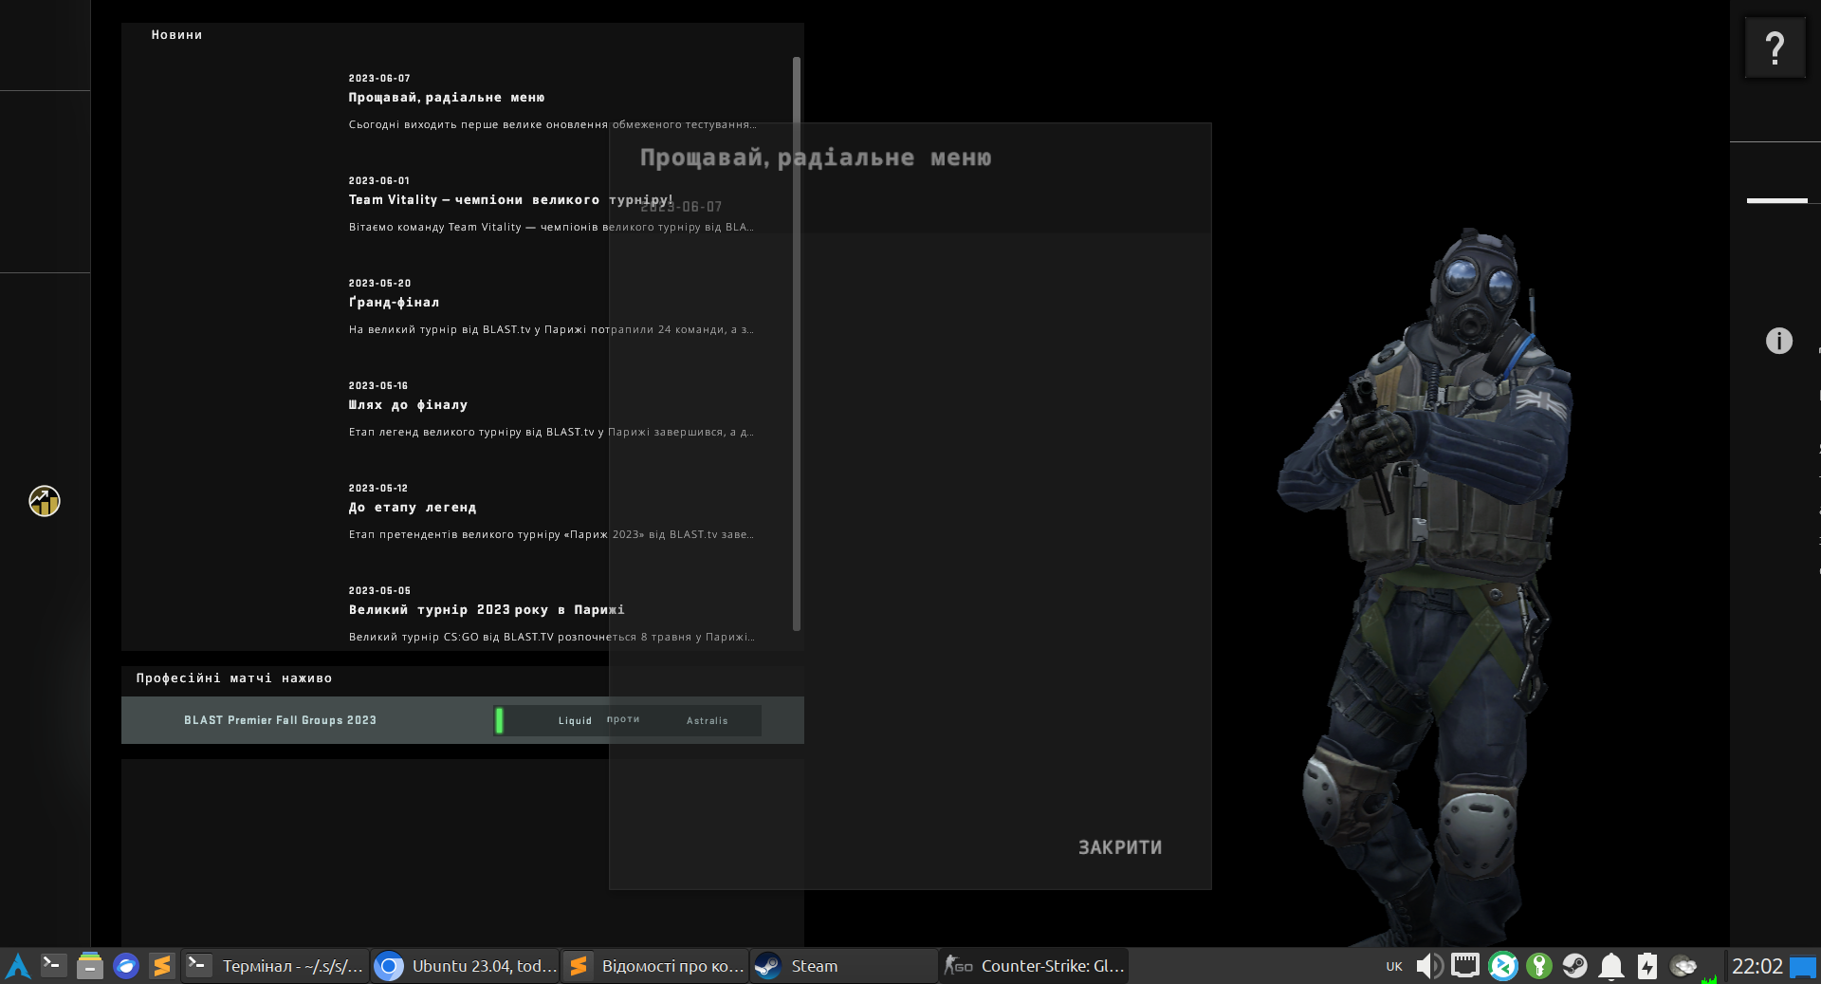The height and width of the screenshot is (984, 1821).
Task: Click the news list scrollbar
Action: [x=795, y=342]
